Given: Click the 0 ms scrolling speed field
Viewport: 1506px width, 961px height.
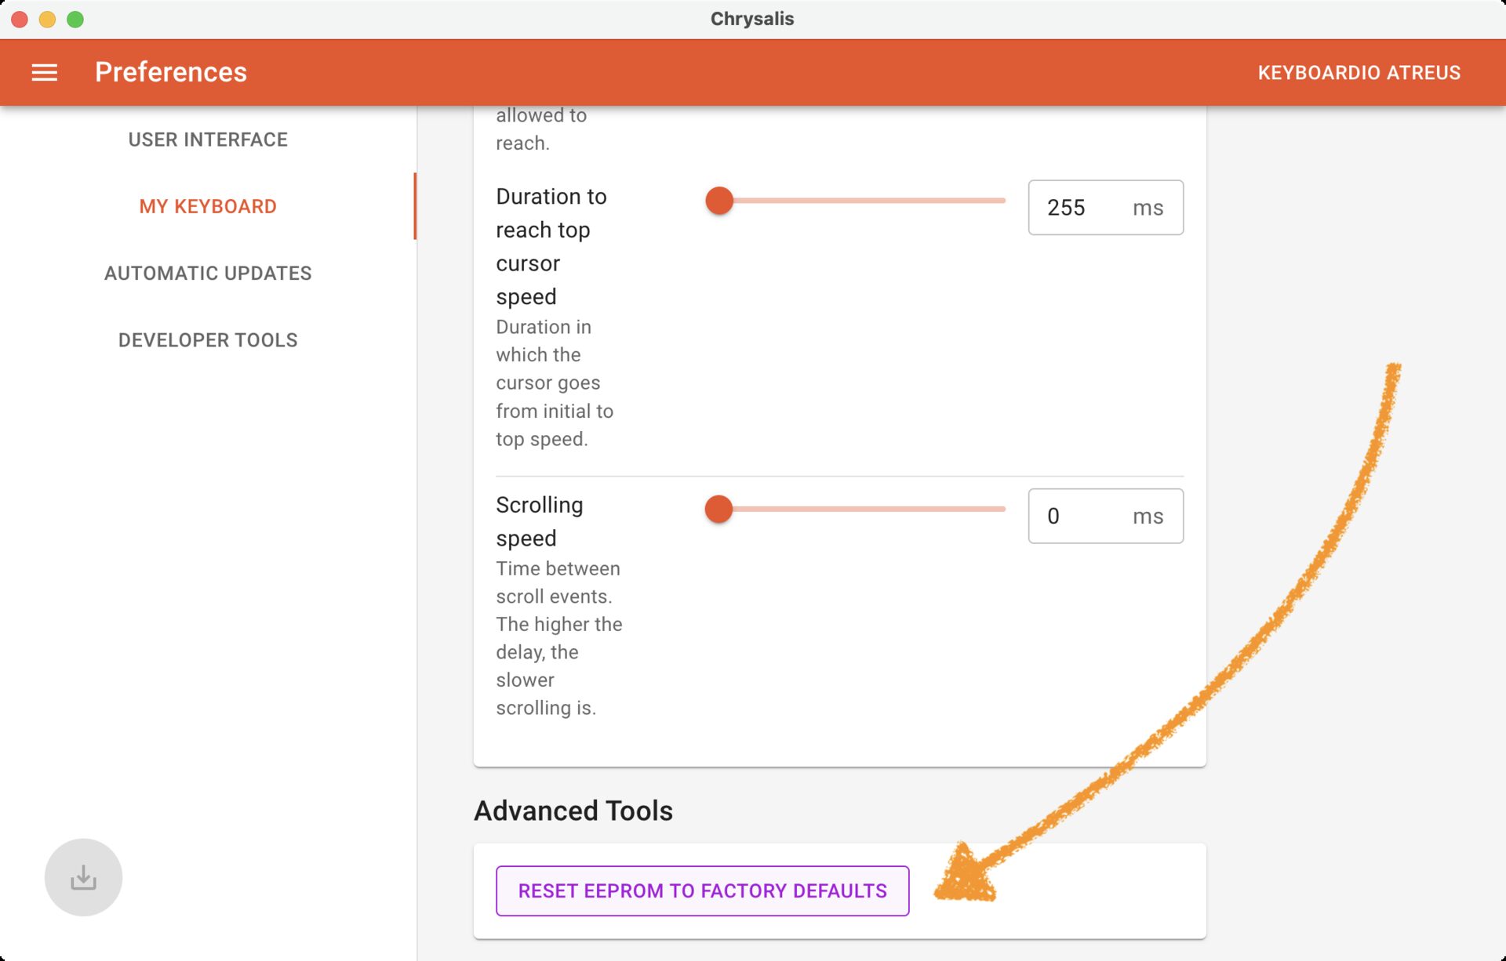Looking at the screenshot, I should (1105, 517).
